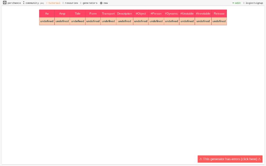
Task: Select the Release column header
Action: click(219, 13)
